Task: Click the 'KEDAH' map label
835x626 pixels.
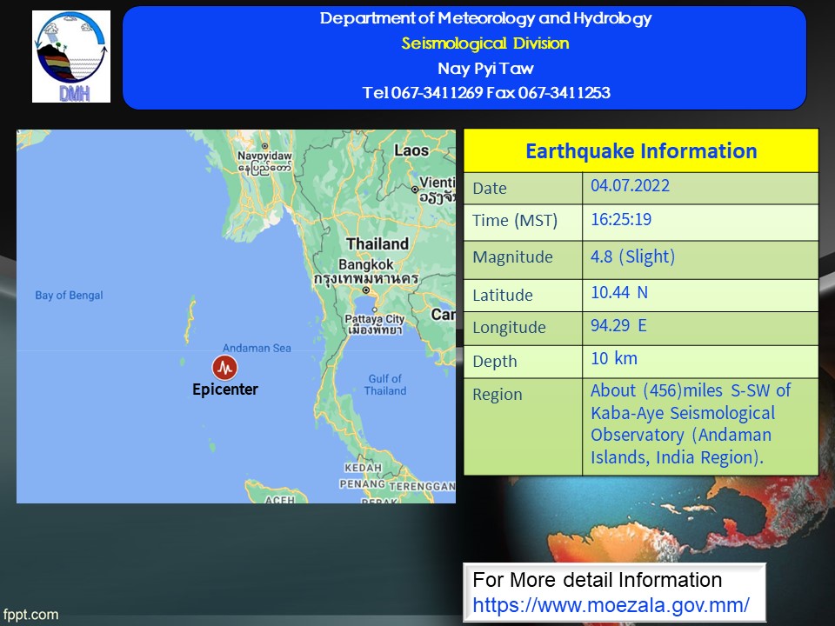Action: point(364,468)
